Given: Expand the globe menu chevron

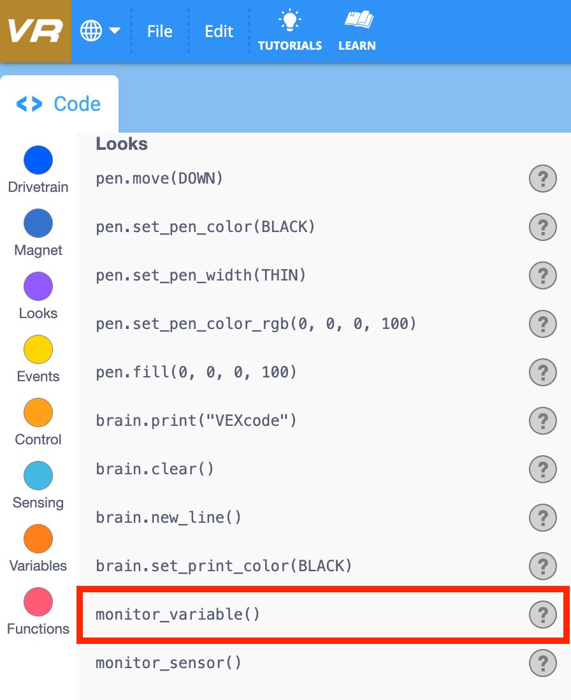Looking at the screenshot, I should (113, 31).
